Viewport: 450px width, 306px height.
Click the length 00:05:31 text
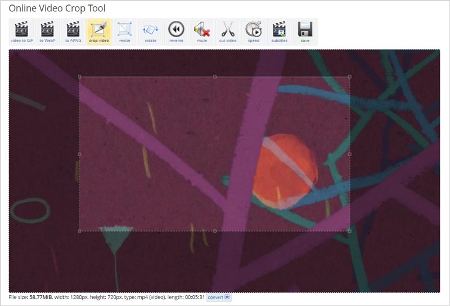pos(186,297)
